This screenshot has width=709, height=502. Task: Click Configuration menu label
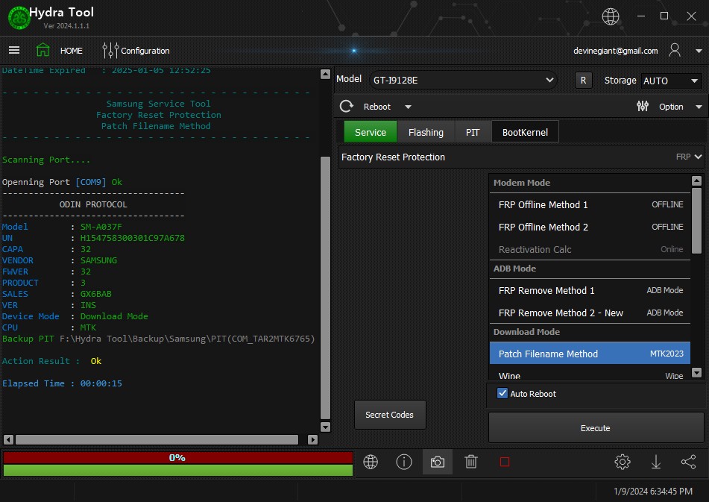[x=145, y=51]
